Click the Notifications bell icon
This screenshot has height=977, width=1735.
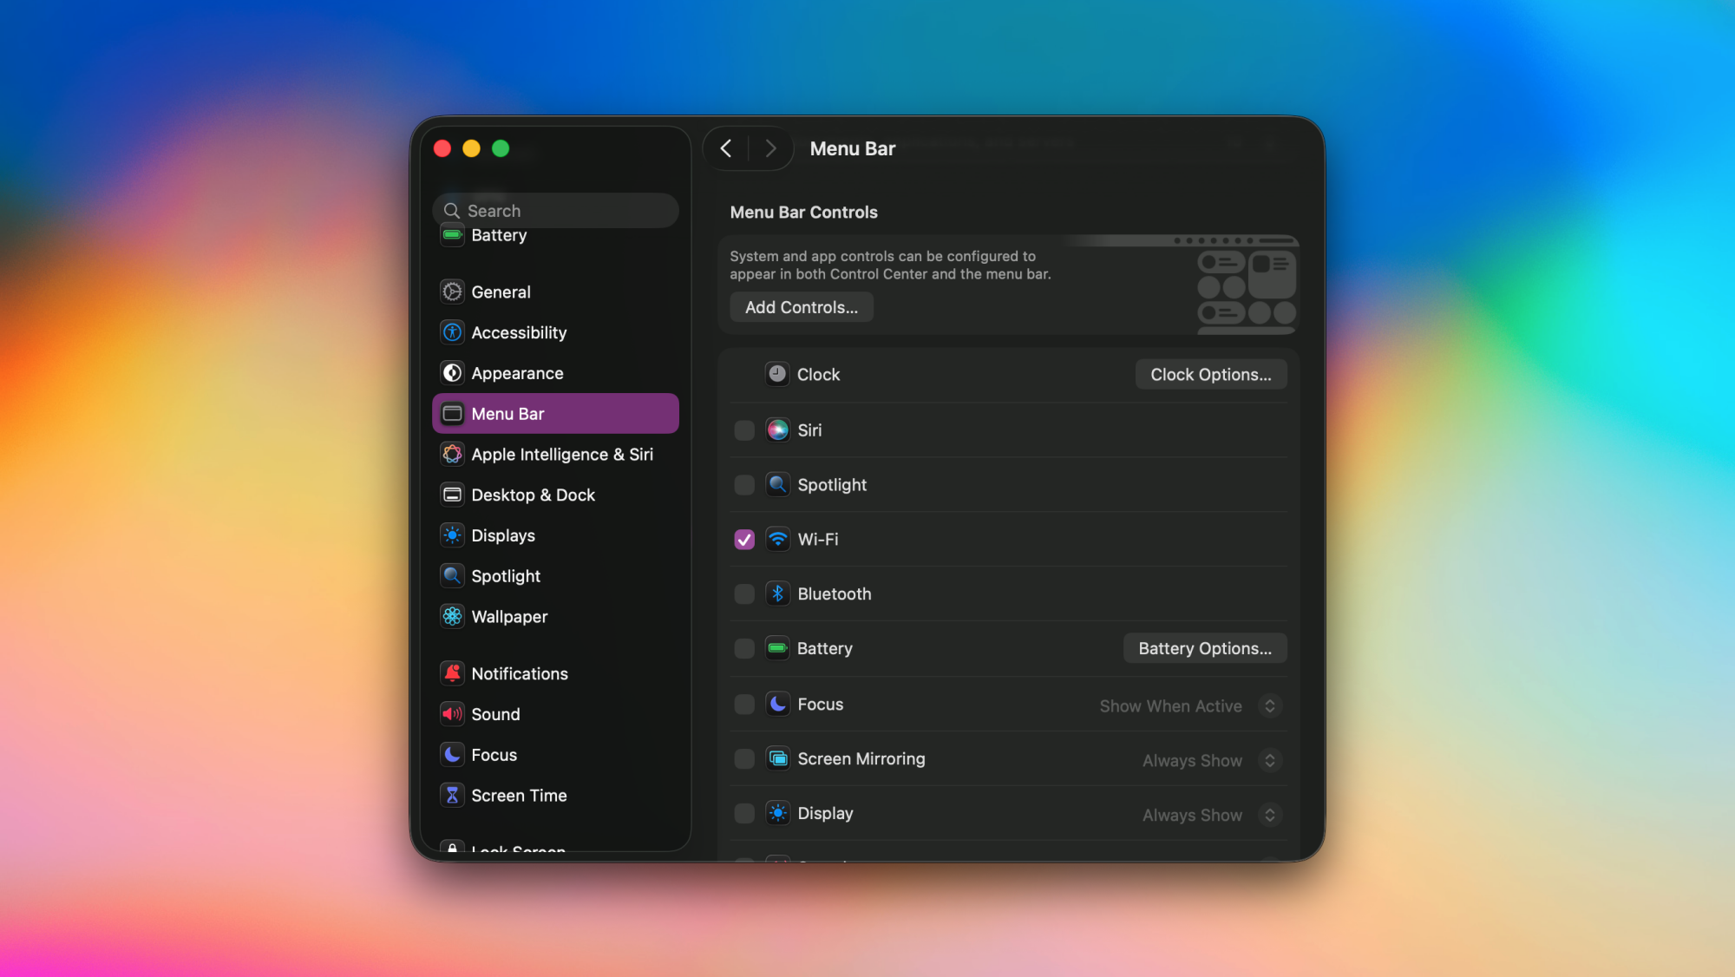pyautogui.click(x=452, y=673)
